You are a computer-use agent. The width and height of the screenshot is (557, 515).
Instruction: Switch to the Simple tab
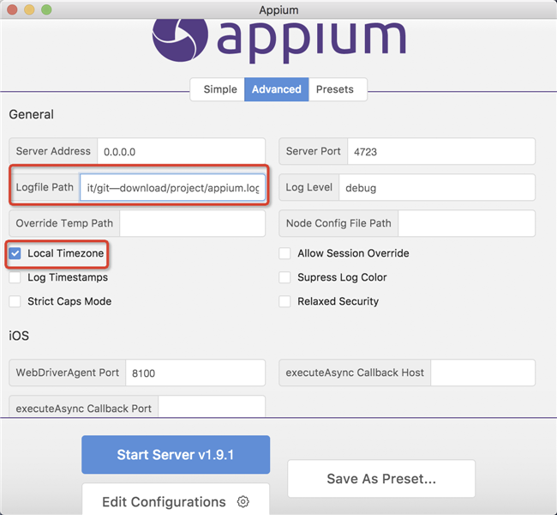click(x=218, y=89)
